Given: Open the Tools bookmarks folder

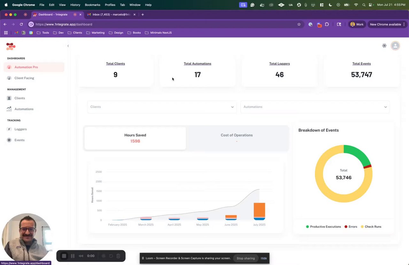Looking at the screenshot, I should 43,33.
